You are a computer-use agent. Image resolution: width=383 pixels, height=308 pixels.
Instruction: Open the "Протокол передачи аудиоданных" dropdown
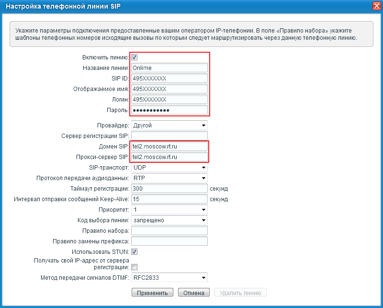[x=169, y=178]
